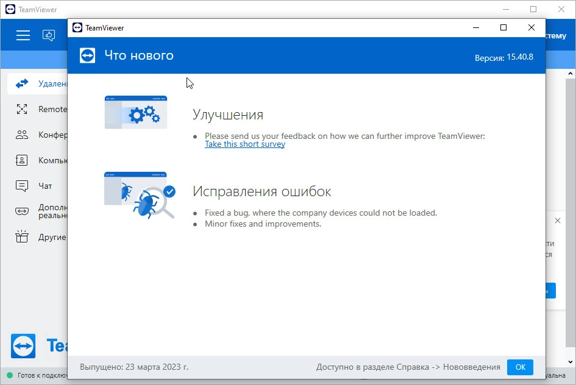
Task: Click the main window vertical scrollbar thumb
Action: (x=570, y=212)
